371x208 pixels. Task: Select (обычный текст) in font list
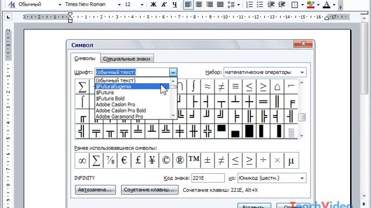point(133,80)
